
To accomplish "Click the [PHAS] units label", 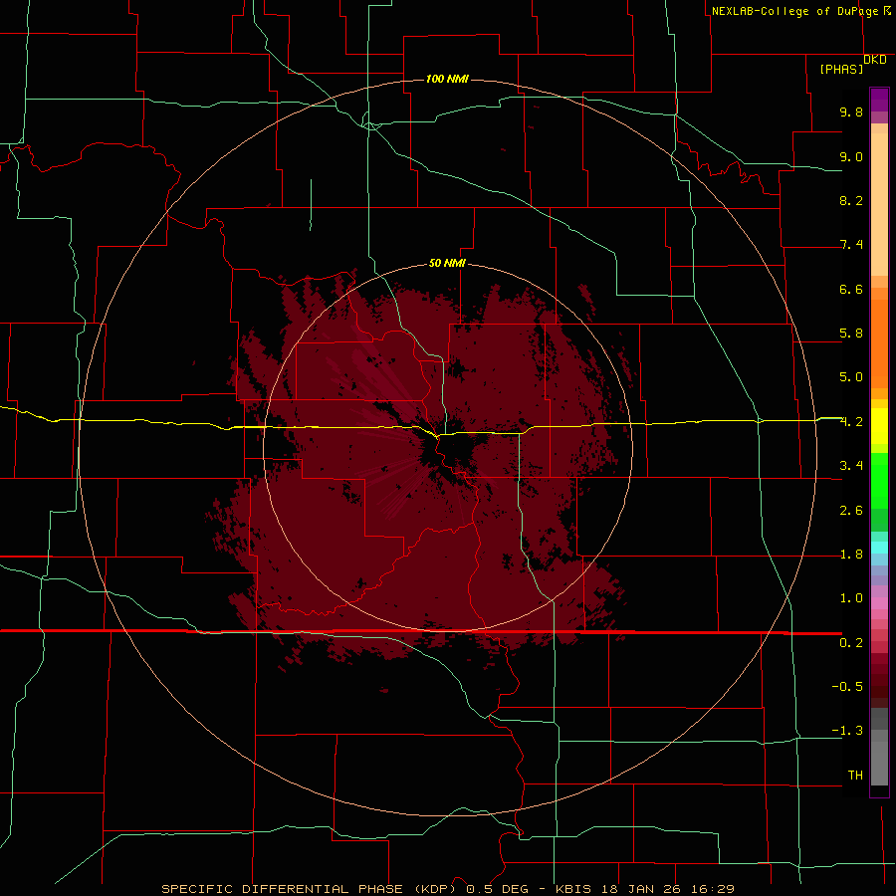I will (x=841, y=69).
